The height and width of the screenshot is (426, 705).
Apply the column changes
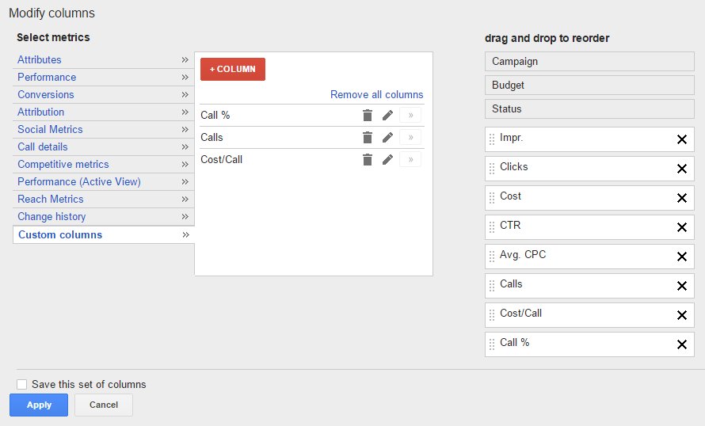coord(39,405)
